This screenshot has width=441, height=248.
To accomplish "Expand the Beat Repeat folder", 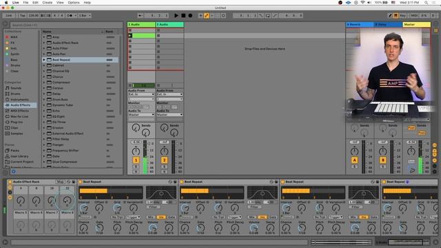I will pos(44,60).
